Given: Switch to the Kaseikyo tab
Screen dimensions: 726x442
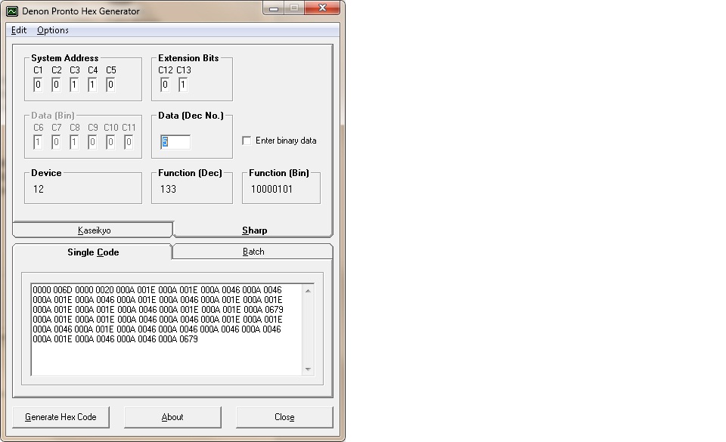Looking at the screenshot, I should [x=94, y=230].
